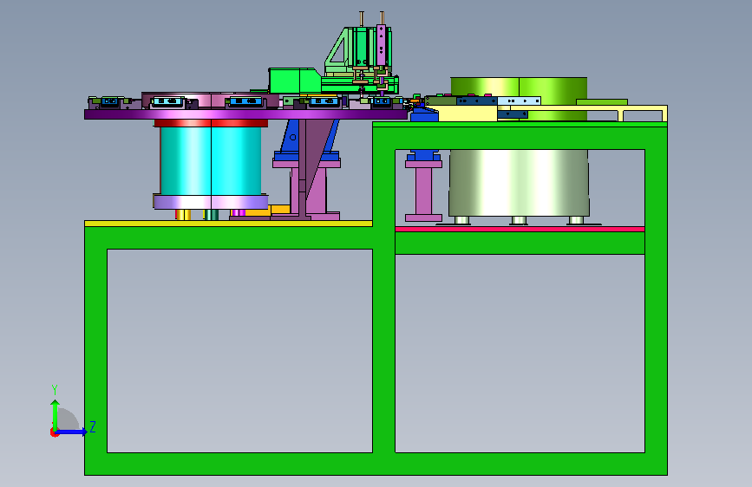Select the silver drum inside the right frame

click(x=519, y=182)
